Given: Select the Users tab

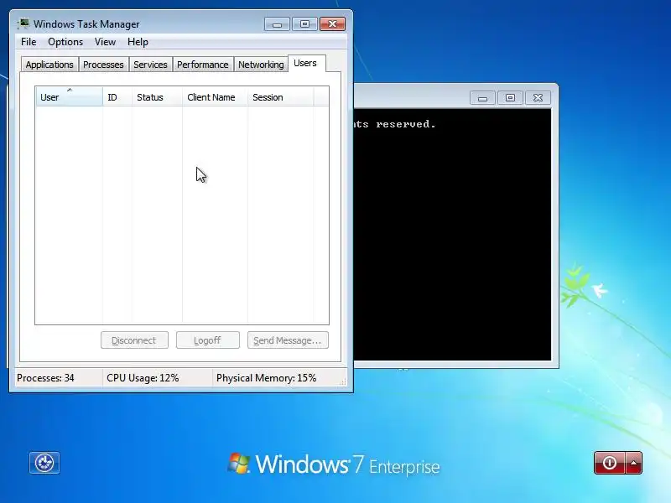Looking at the screenshot, I should tap(305, 64).
